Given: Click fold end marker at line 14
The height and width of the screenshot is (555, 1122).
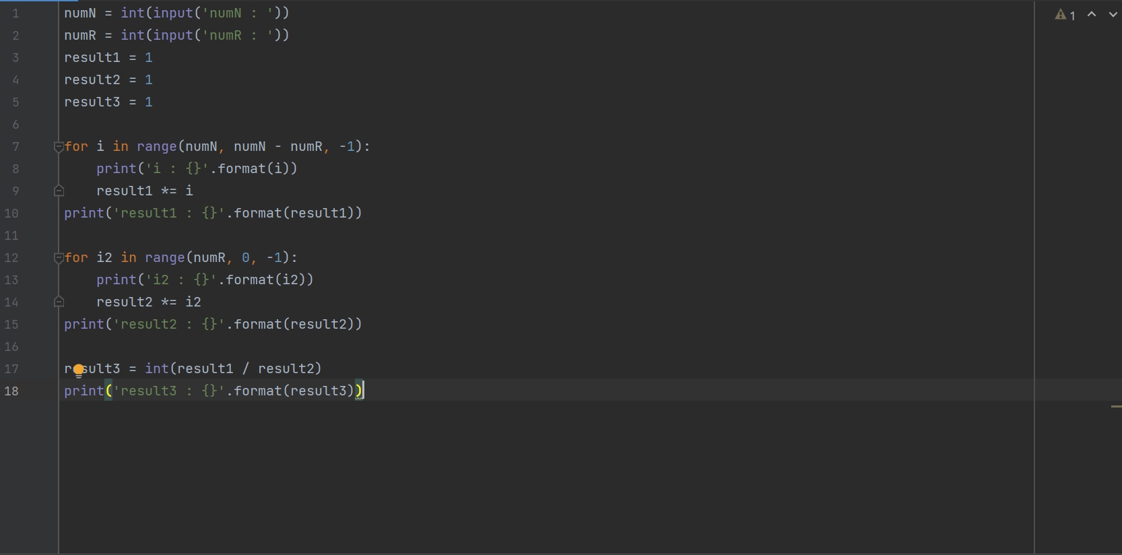Looking at the screenshot, I should tap(59, 302).
